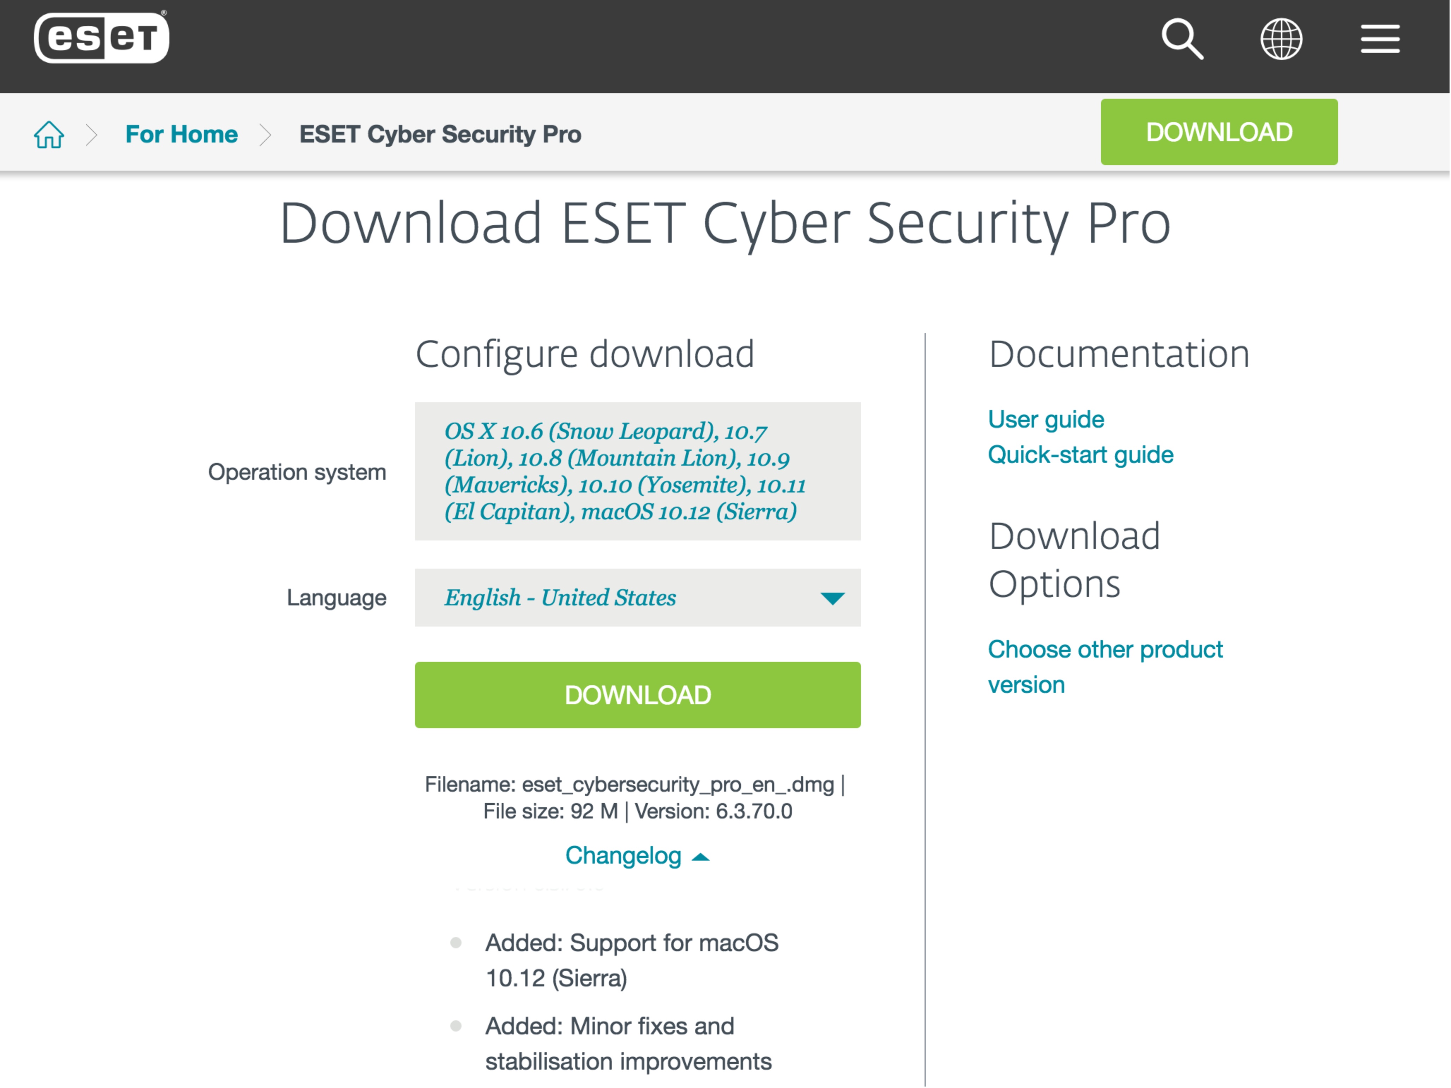Image resolution: width=1451 pixels, height=1088 pixels.
Task: Go to home via house icon
Action: [49, 134]
